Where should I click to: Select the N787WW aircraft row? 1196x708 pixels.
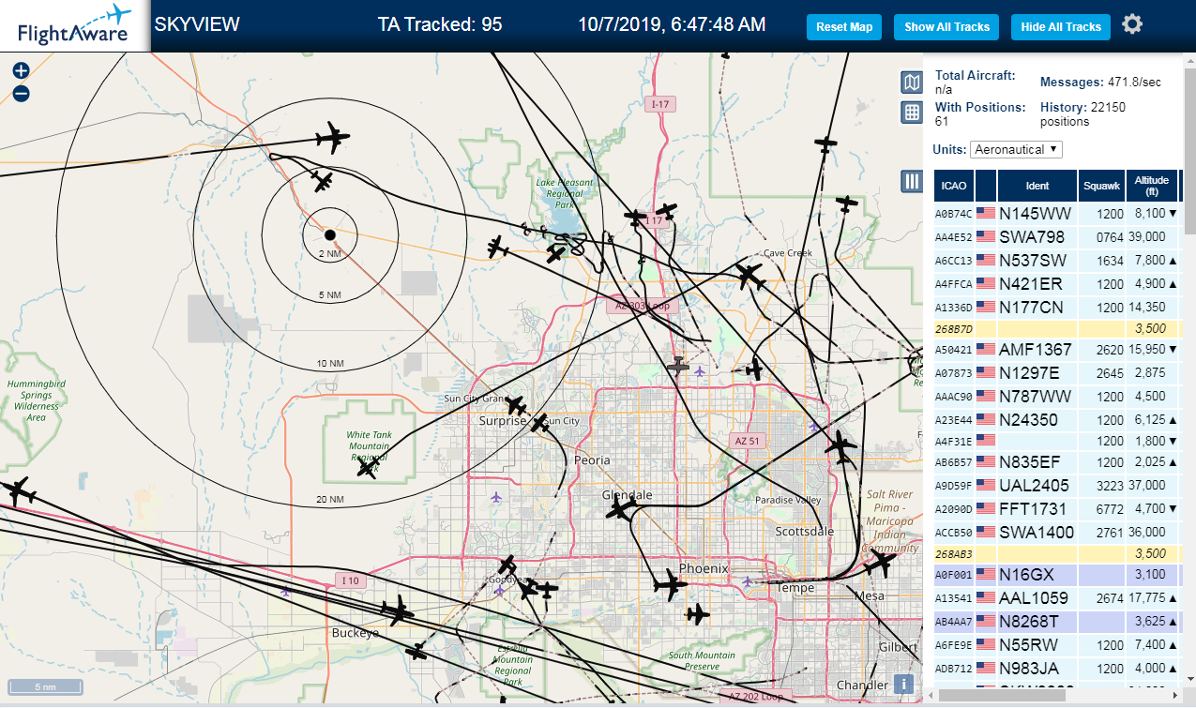tap(1057, 396)
